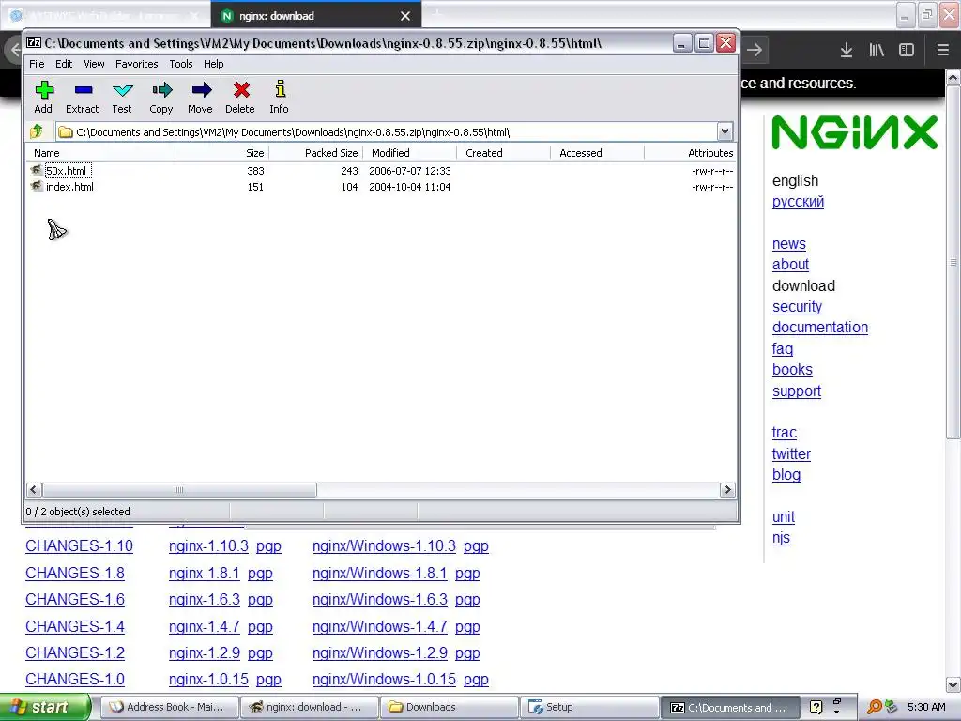Switch to Downloads taskbar window
The image size is (961, 721).
(x=449, y=707)
